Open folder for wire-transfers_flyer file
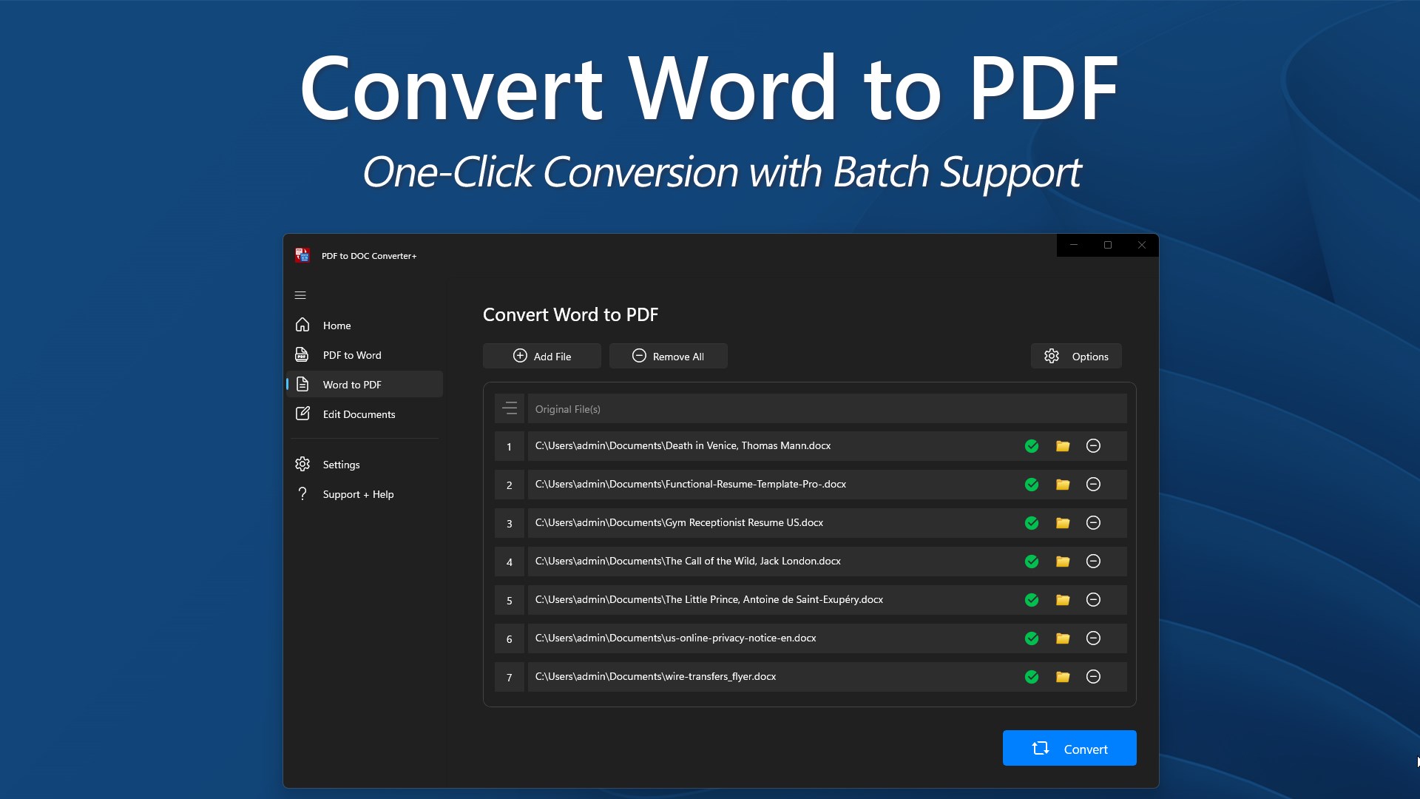This screenshot has width=1420, height=799. [x=1063, y=677]
